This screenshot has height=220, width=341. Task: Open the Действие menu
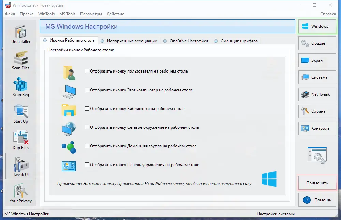[115, 14]
